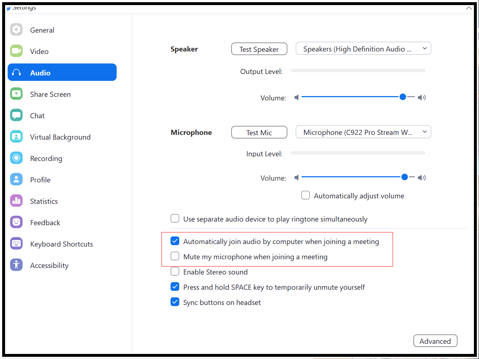479x359 pixels.
Task: Select the Video camera icon in sidebar
Action: [x=16, y=51]
